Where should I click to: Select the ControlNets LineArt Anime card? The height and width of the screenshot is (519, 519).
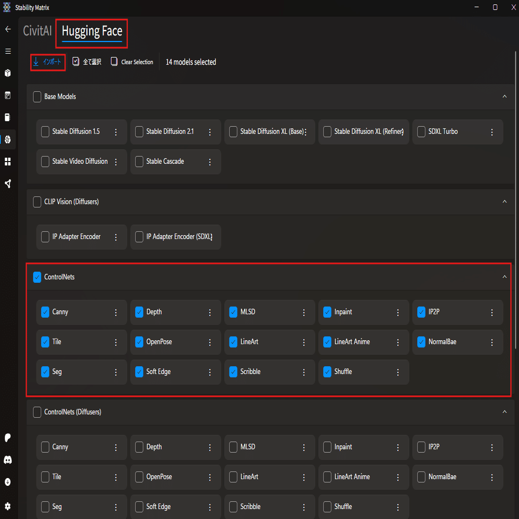click(364, 342)
